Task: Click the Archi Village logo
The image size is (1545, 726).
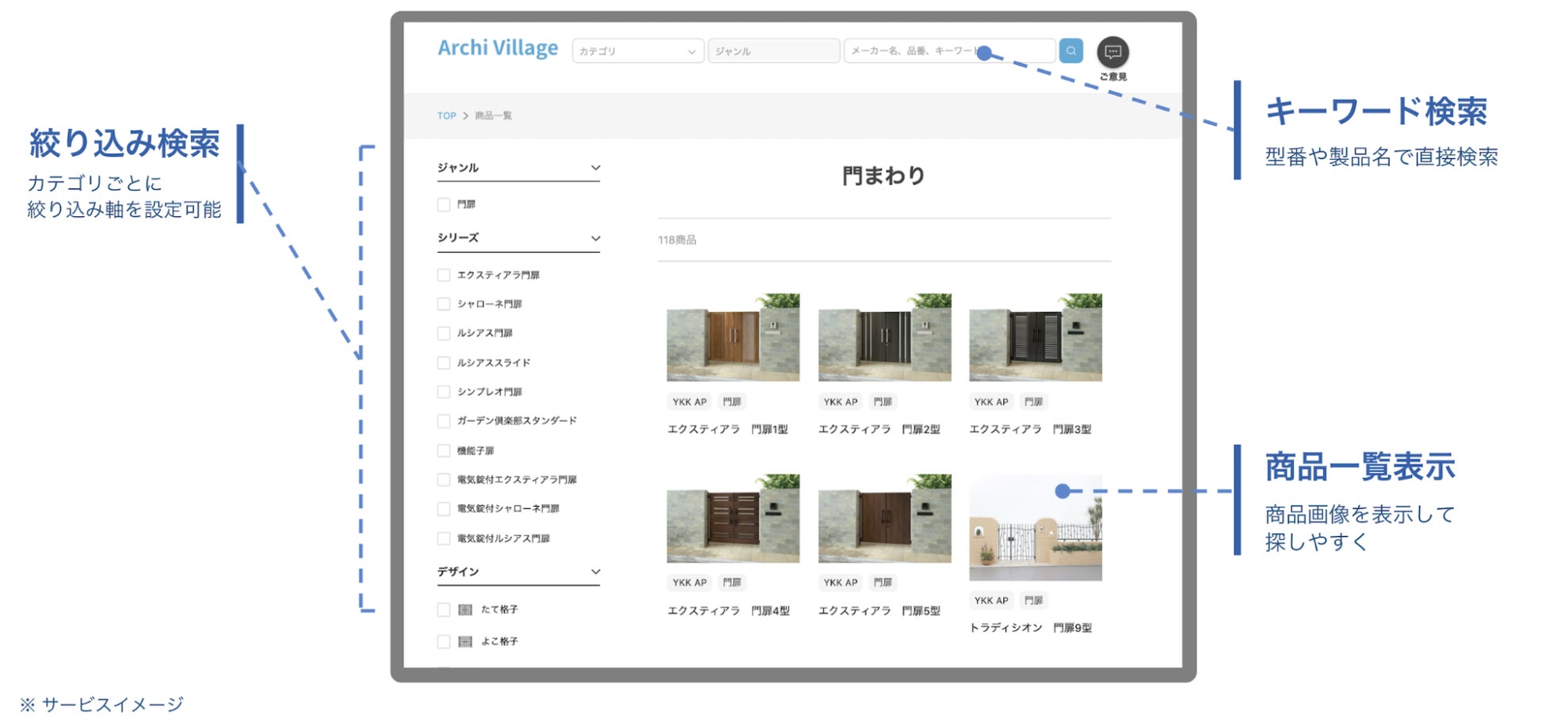Action: point(498,48)
